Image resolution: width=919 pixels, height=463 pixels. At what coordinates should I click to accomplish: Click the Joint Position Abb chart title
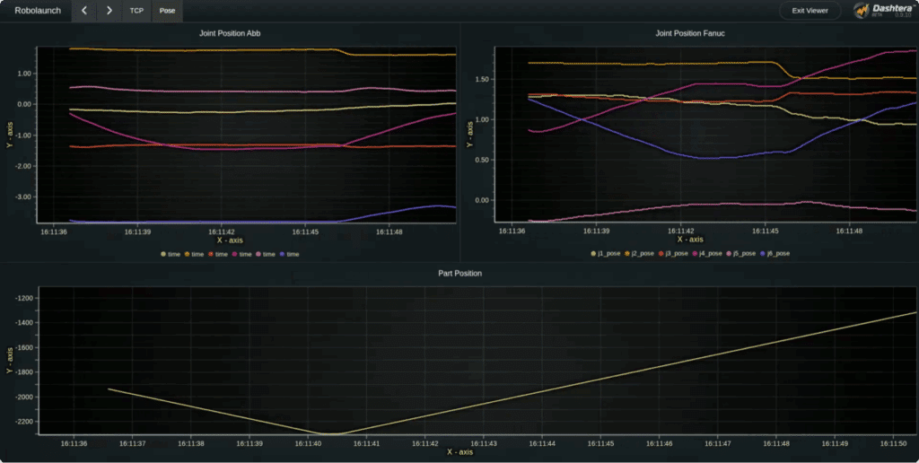[230, 33]
